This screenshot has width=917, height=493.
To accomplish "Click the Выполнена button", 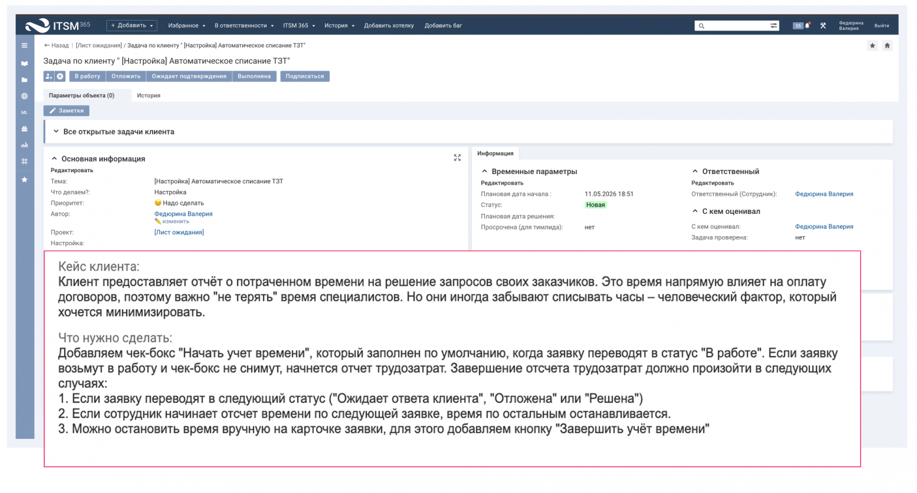I will [254, 76].
